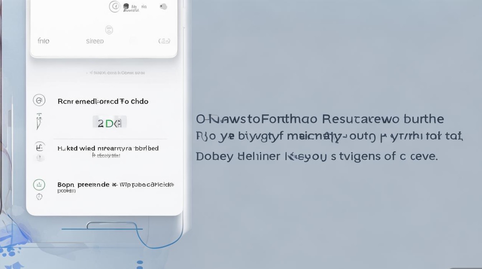Screen dimensions: 482x269
Task: Click the dark avatar icon in the top card
Action: click(126, 7)
